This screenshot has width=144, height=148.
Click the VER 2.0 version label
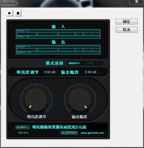[23, 133]
